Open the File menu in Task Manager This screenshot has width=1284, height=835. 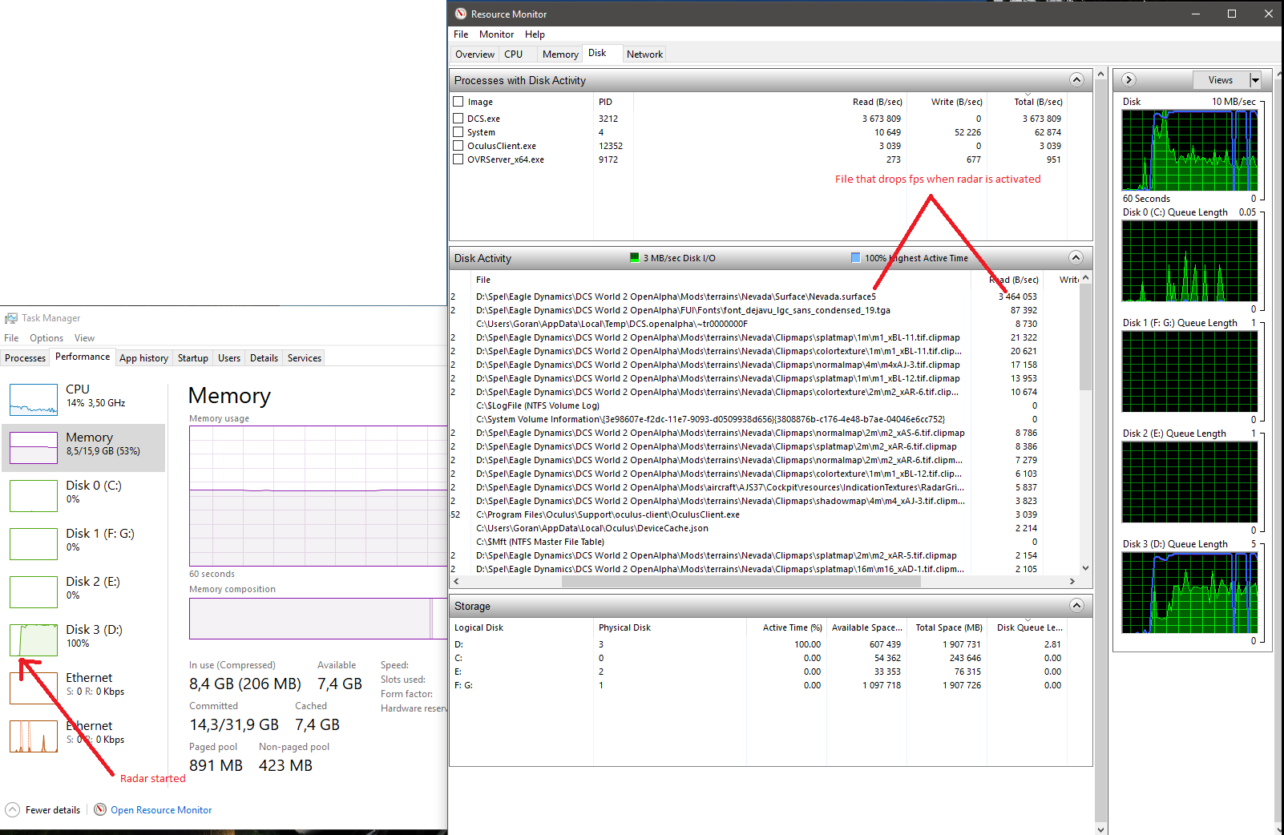pyautogui.click(x=11, y=338)
